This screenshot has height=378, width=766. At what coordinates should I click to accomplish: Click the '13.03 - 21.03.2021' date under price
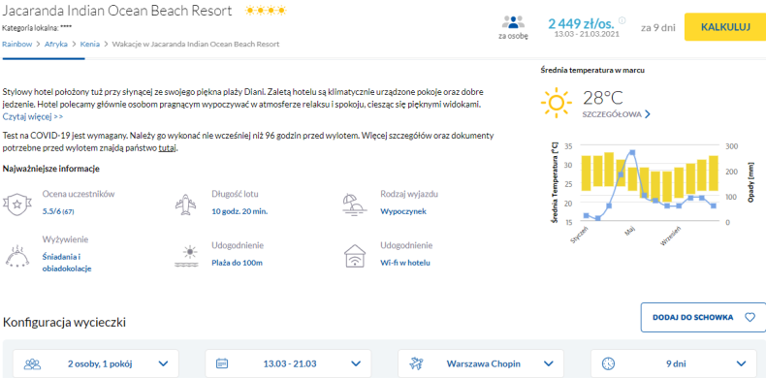click(x=587, y=34)
